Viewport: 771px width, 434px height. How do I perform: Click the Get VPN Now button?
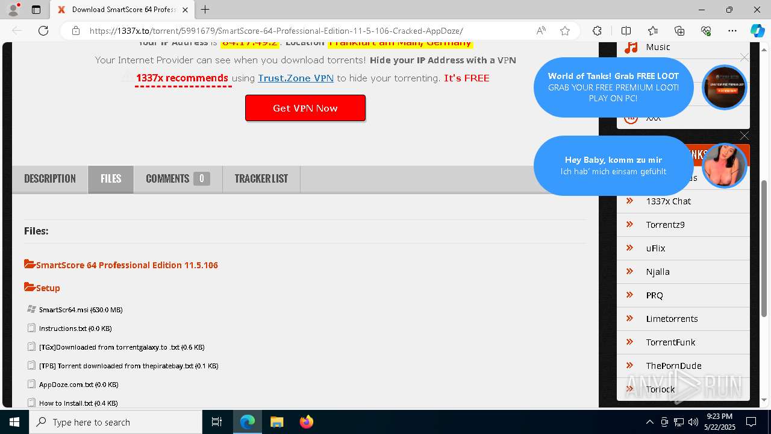pyautogui.click(x=305, y=108)
